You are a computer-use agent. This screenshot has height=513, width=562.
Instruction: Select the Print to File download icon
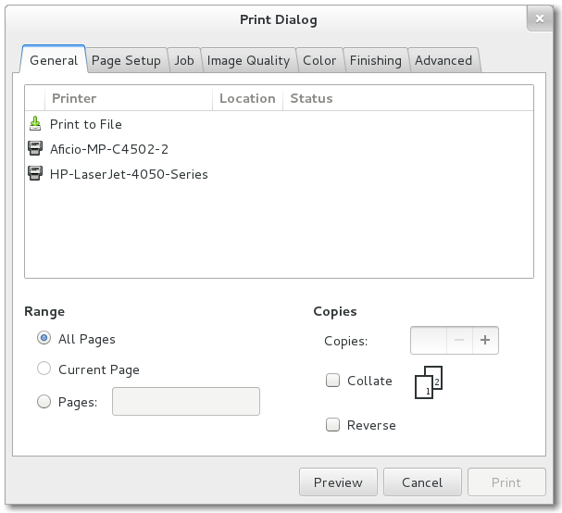click(35, 124)
